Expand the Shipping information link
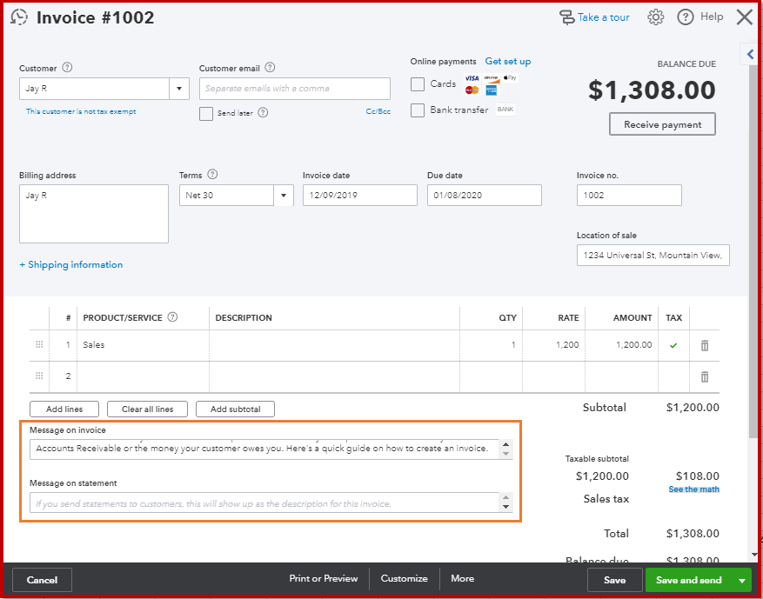The width and height of the screenshot is (763, 599). (x=71, y=265)
